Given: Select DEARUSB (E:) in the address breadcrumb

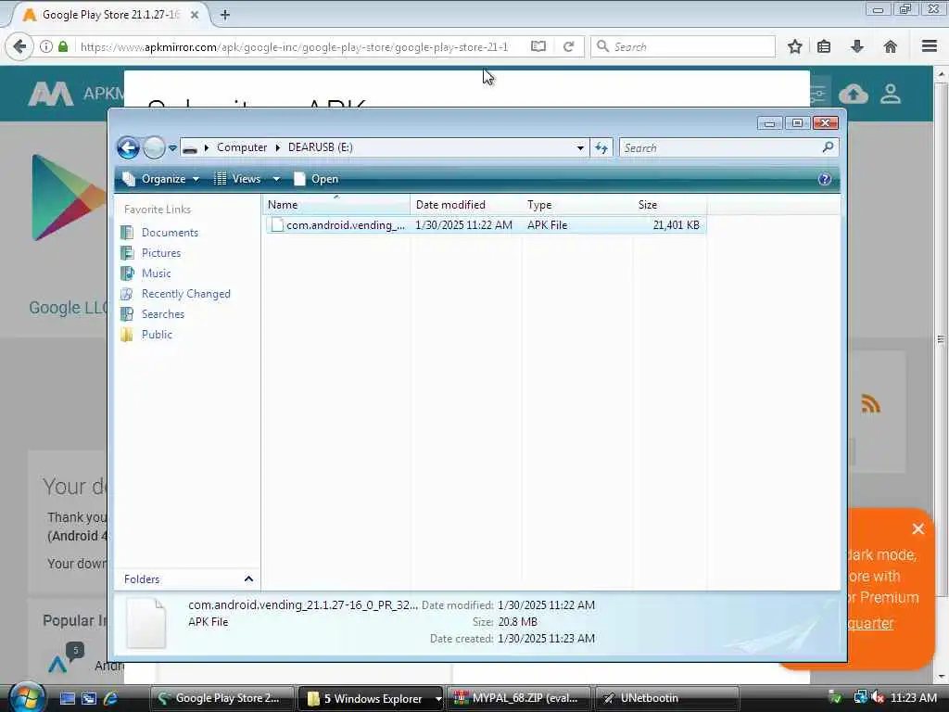Looking at the screenshot, I should point(320,147).
